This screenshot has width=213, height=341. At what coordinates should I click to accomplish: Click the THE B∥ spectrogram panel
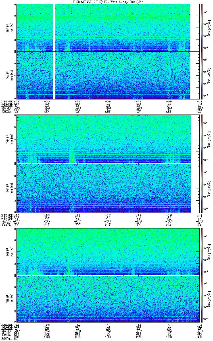coord(107,299)
